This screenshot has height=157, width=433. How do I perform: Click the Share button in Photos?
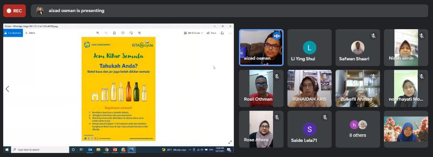(212, 33)
